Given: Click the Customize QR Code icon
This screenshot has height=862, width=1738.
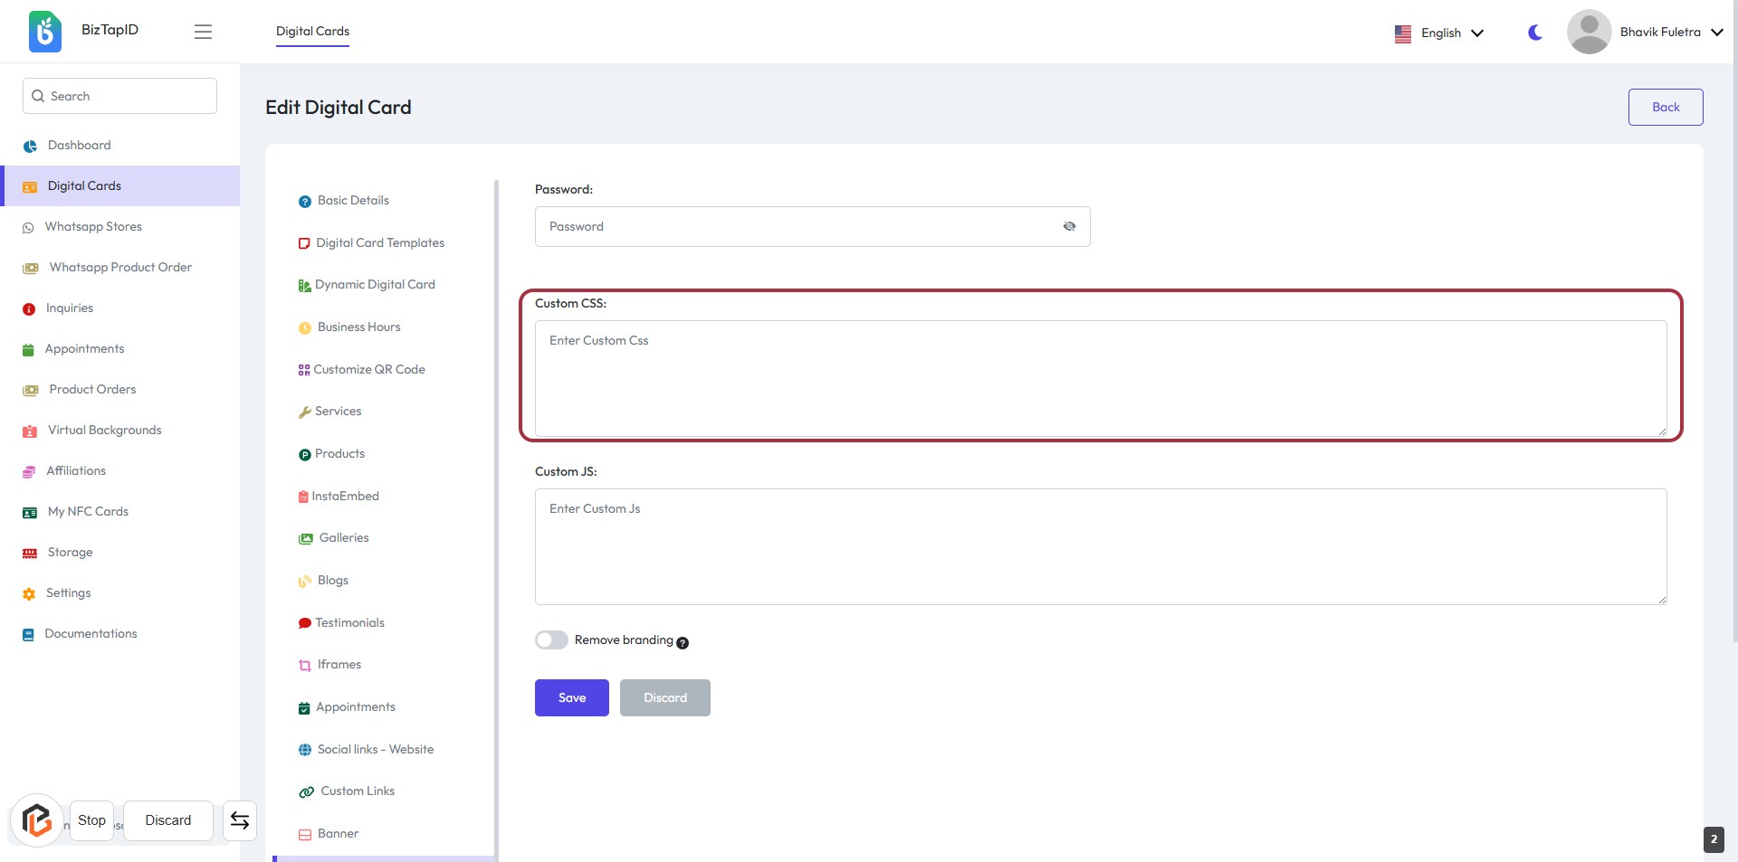Looking at the screenshot, I should [x=304, y=370].
